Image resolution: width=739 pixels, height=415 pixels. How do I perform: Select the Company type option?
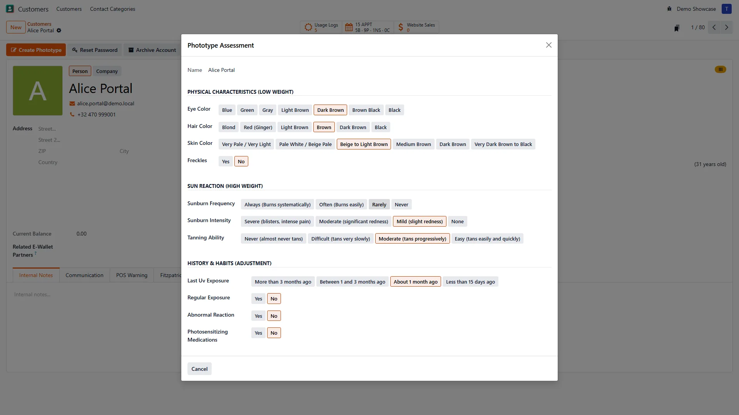pos(107,71)
